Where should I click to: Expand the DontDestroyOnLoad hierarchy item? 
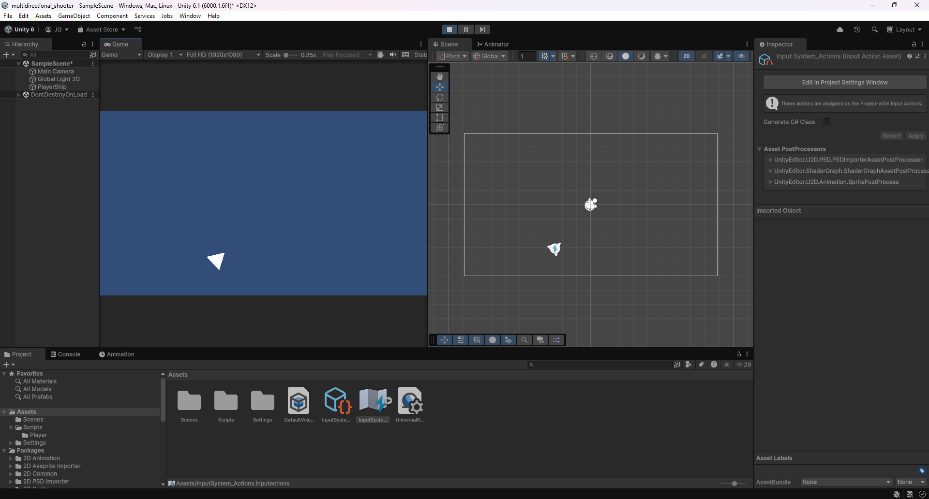18,95
